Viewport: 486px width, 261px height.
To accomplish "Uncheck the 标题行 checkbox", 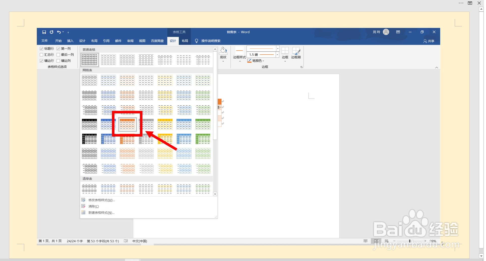I will (x=41, y=49).
